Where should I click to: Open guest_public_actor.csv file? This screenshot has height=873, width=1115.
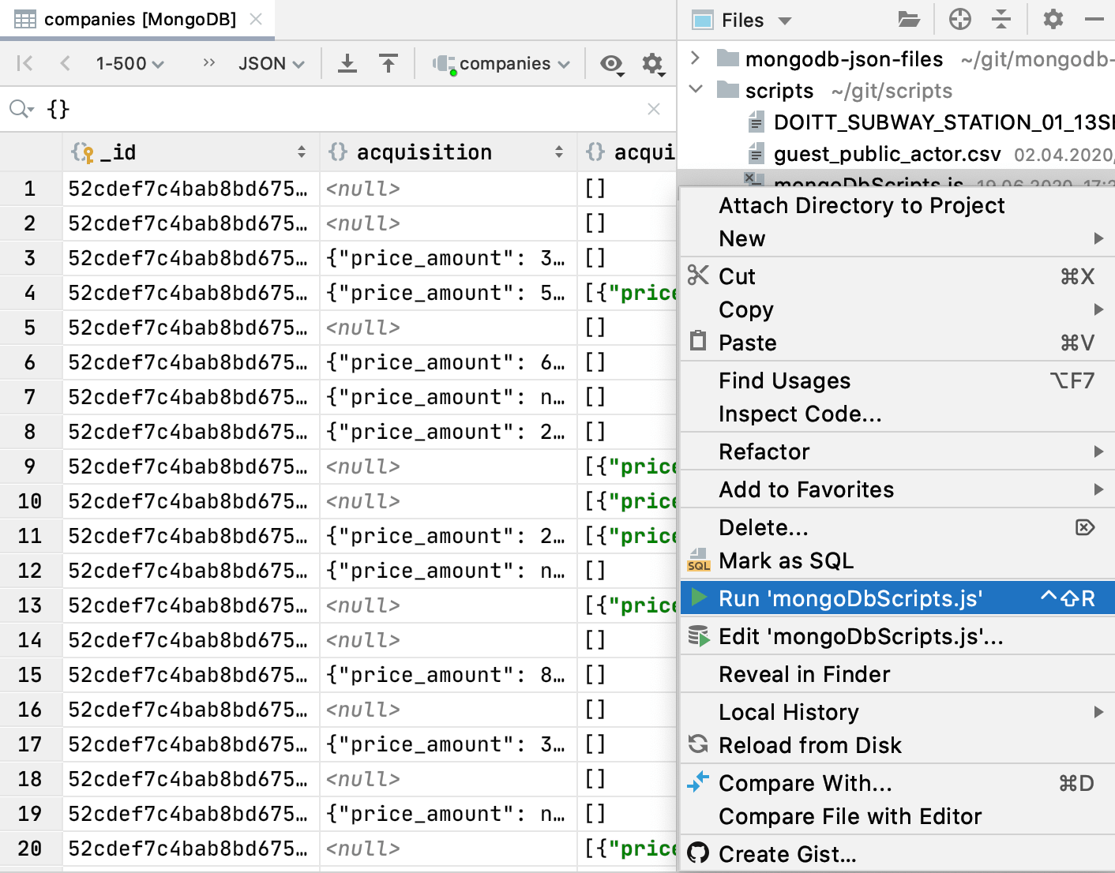coord(886,154)
